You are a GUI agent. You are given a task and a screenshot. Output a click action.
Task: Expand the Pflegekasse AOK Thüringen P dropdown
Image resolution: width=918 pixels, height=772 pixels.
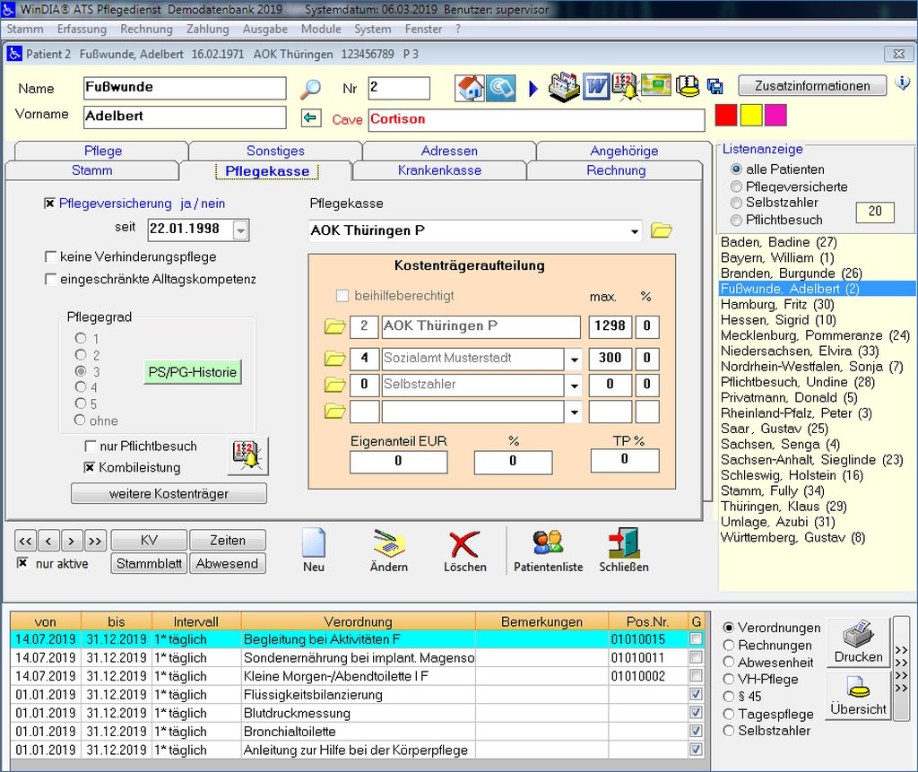pyautogui.click(x=635, y=231)
